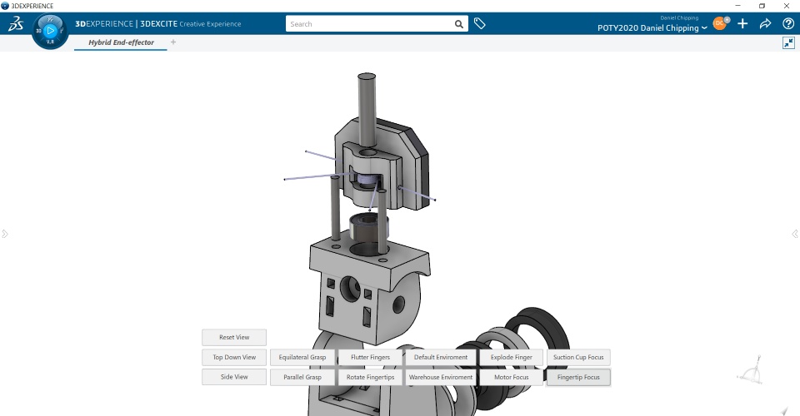Image resolution: width=800 pixels, height=416 pixels.
Task: Click the Equilateral Grasp button
Action: pyautogui.click(x=302, y=357)
